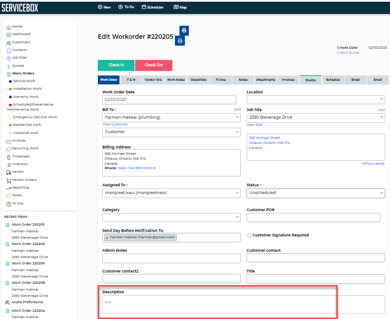The width and height of the screenshot is (390, 319).
Task: Click the New plus icon in top bar
Action: click(100, 7)
